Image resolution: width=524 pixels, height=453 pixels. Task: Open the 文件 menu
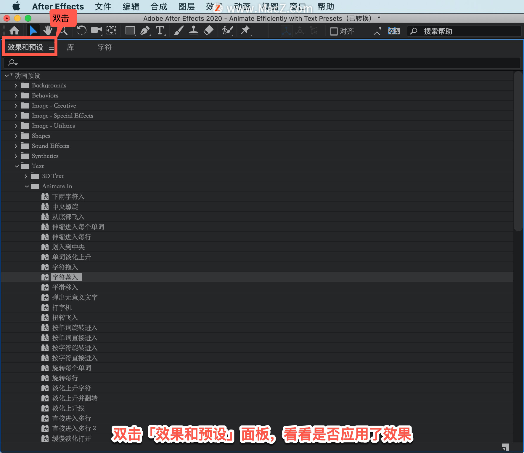[103, 7]
